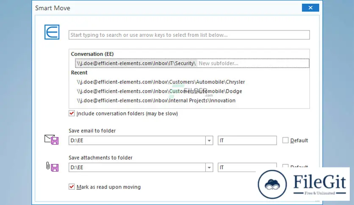Edit the Save attachments folder path D:\EE
The height and width of the screenshot is (205, 354).
click(137, 168)
